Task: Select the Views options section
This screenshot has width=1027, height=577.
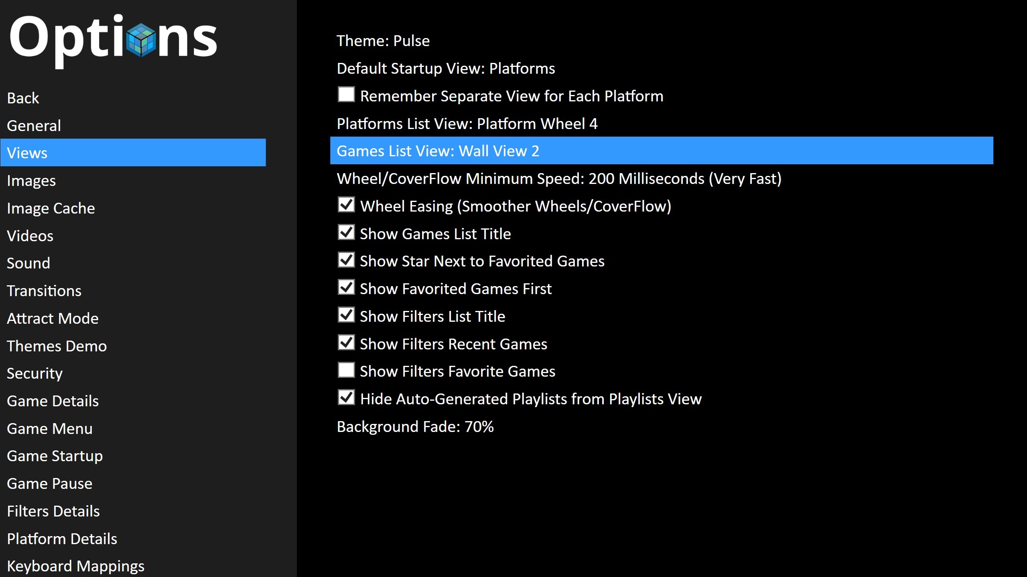Action: point(133,153)
